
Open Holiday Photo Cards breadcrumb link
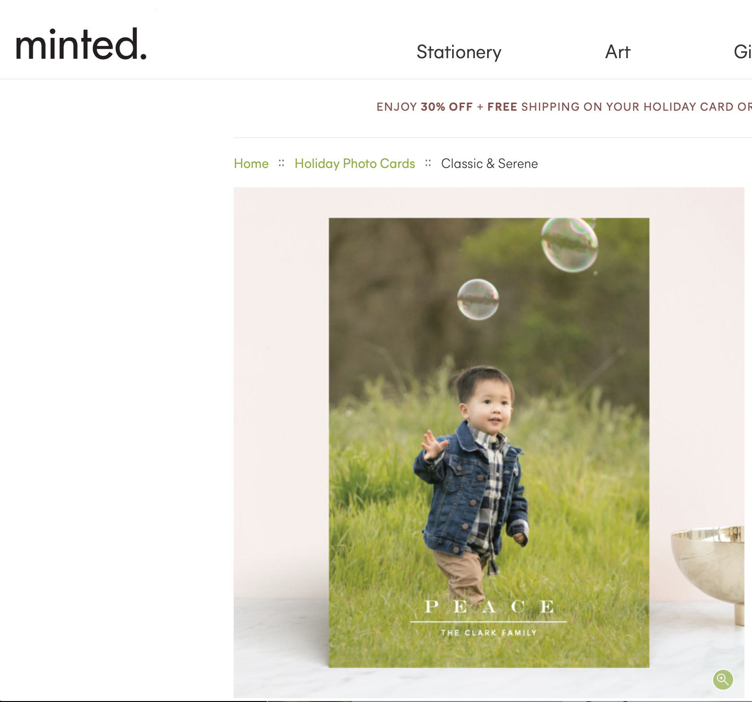[355, 164]
